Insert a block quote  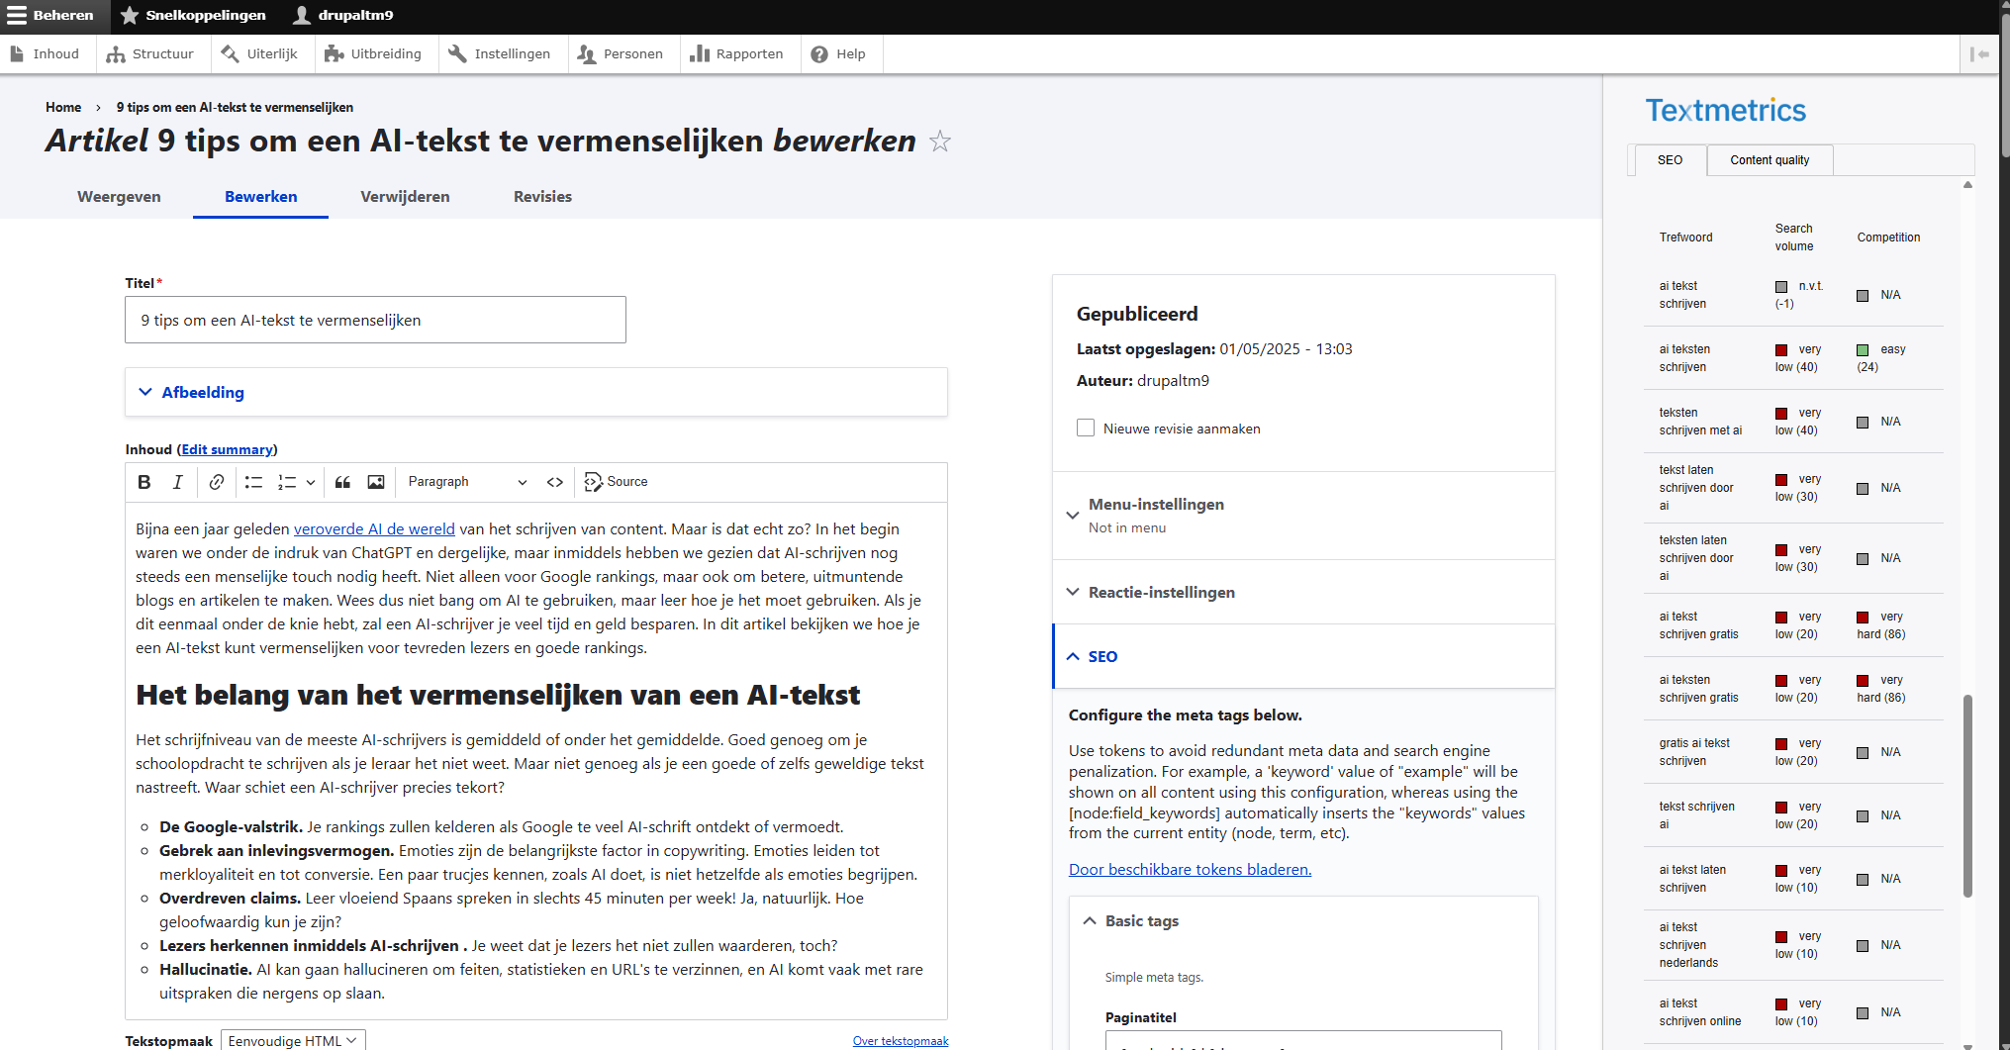[x=342, y=482]
